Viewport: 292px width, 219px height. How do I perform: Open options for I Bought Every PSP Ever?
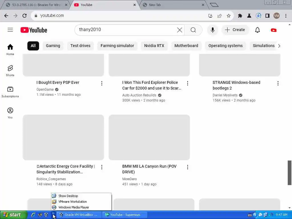tap(102, 83)
